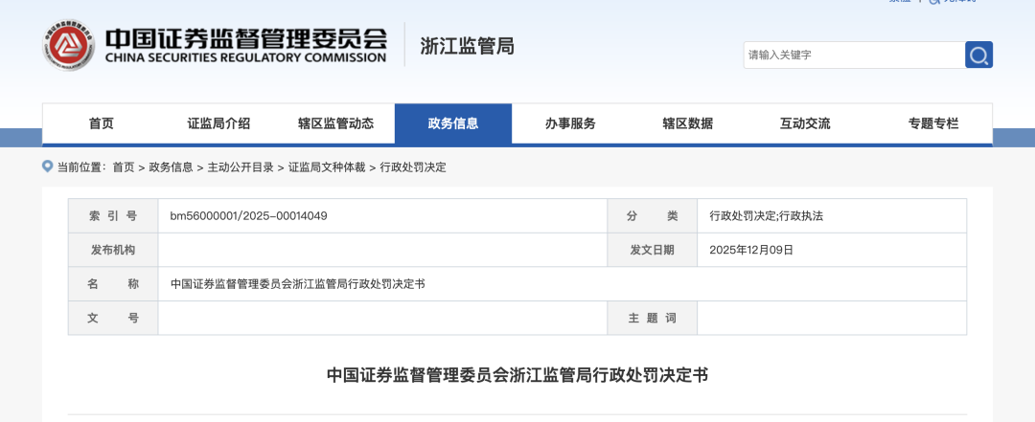Focus the 请输入关键字 search field
The image size is (1035, 422).
853,55
